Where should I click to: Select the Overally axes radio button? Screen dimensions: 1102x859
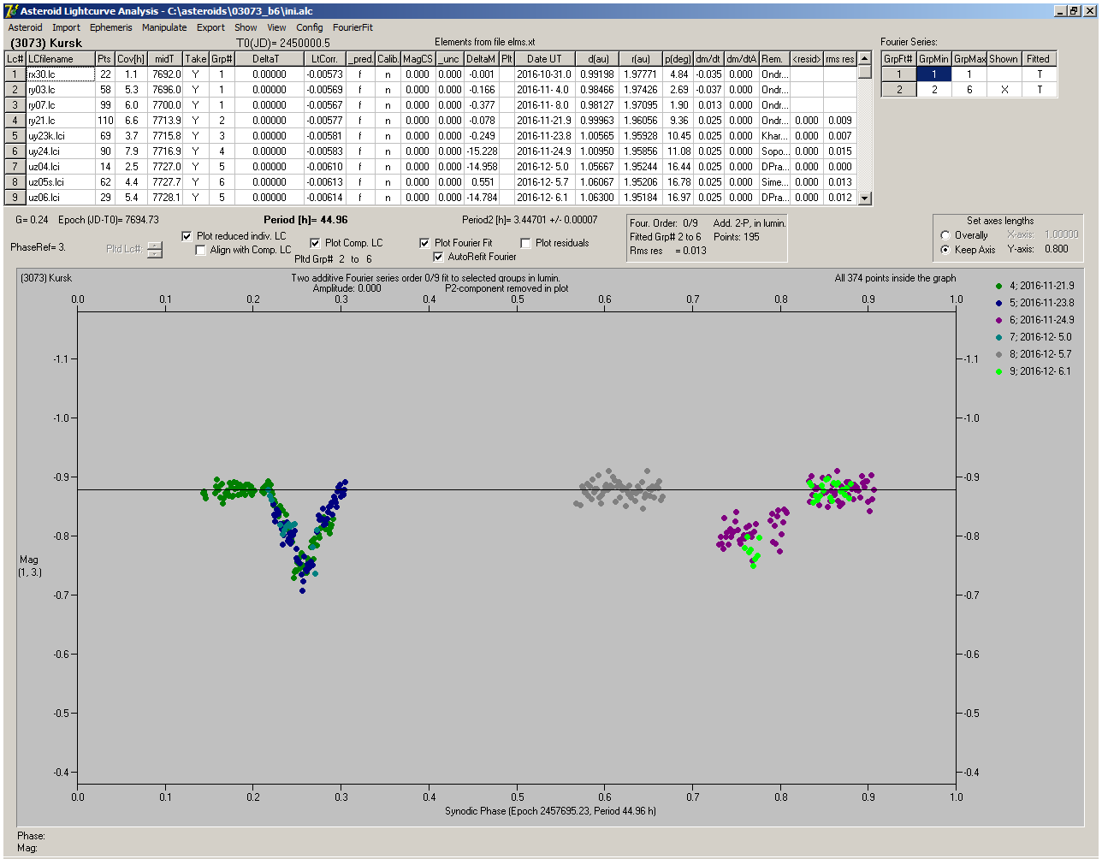(x=945, y=235)
